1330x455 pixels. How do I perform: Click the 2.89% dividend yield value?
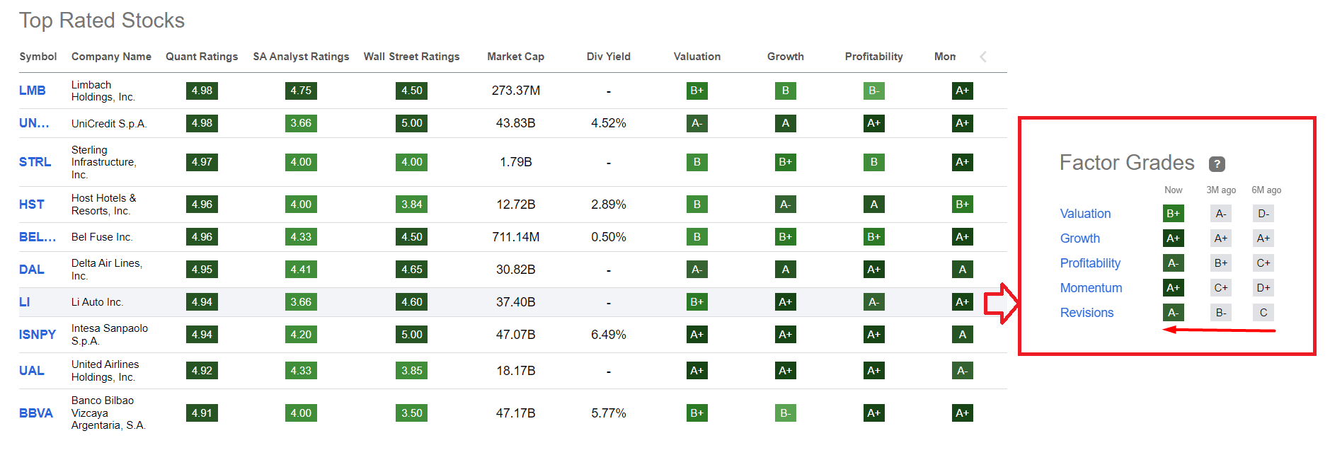click(609, 205)
